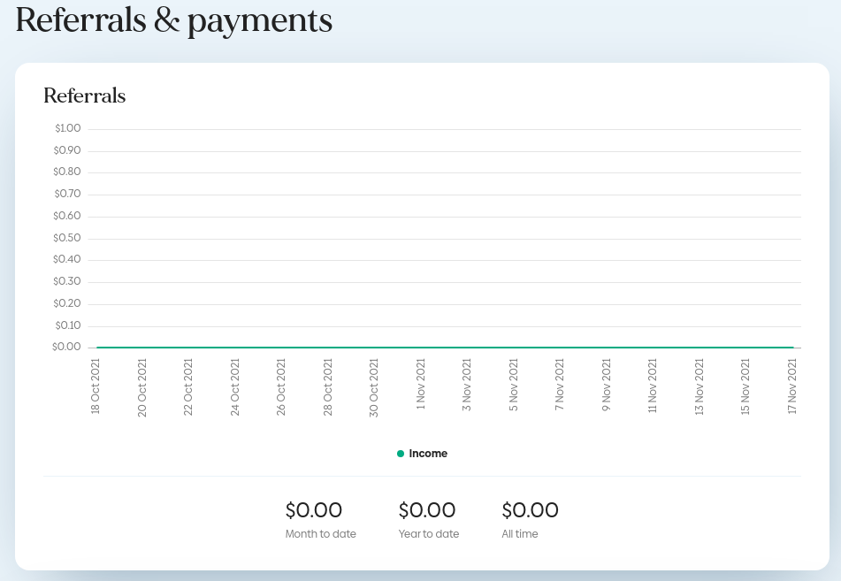Select the Month to date total
The image size is (841, 581).
pyautogui.click(x=314, y=510)
